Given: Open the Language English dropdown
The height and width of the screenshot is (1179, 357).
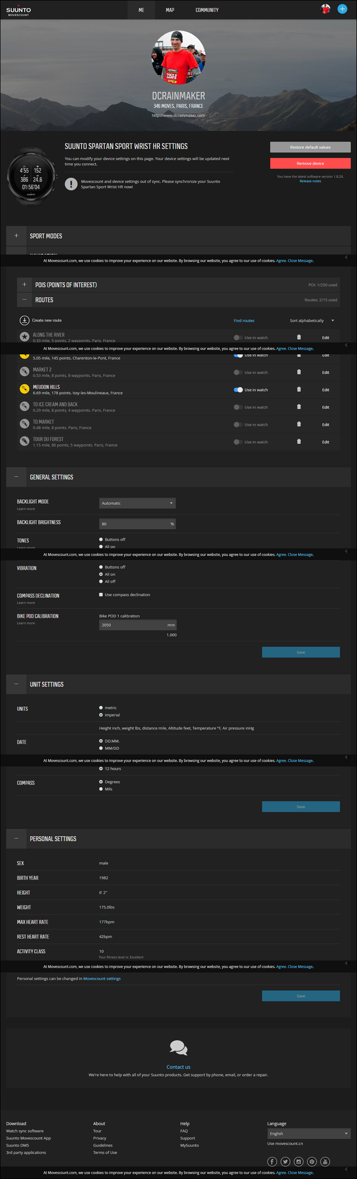Looking at the screenshot, I should click(x=309, y=1134).
